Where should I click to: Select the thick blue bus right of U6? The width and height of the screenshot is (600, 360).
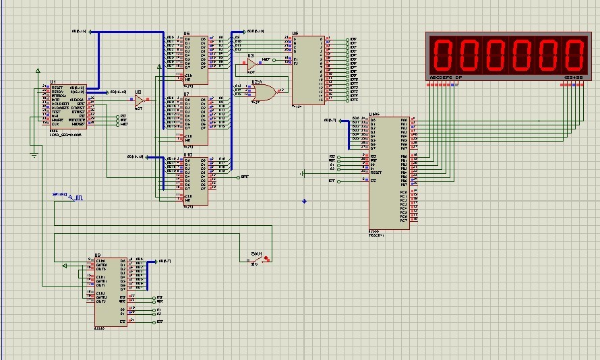[231, 100]
